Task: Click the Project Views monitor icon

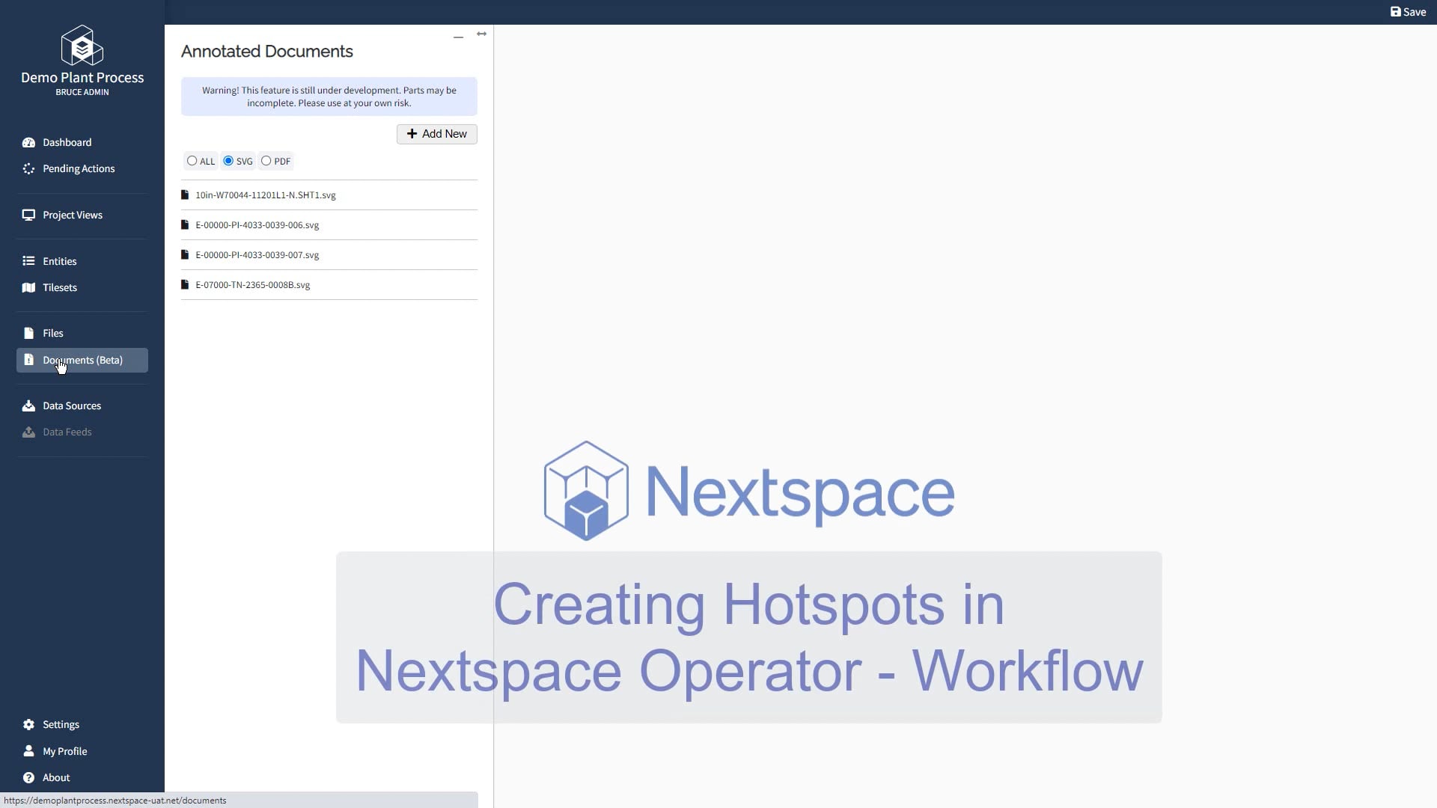Action: [28, 215]
